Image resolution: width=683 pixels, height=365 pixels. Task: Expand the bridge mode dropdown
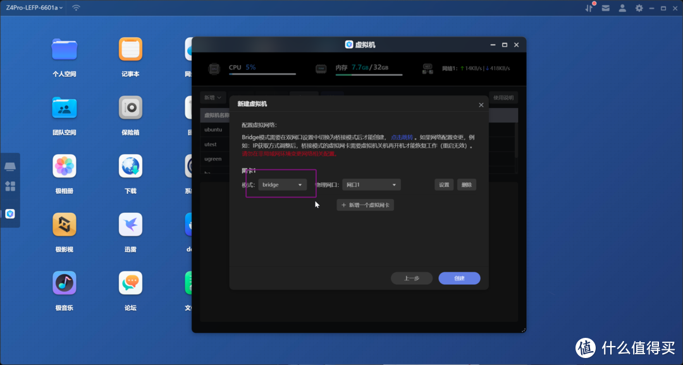click(283, 185)
